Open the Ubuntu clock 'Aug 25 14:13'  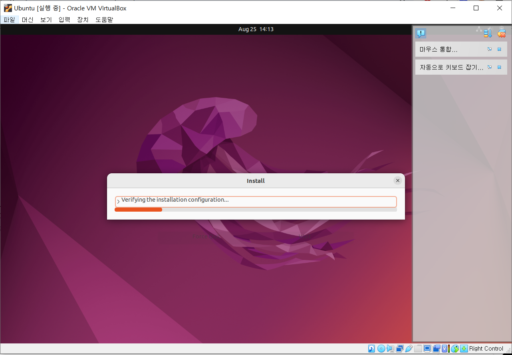(x=256, y=29)
